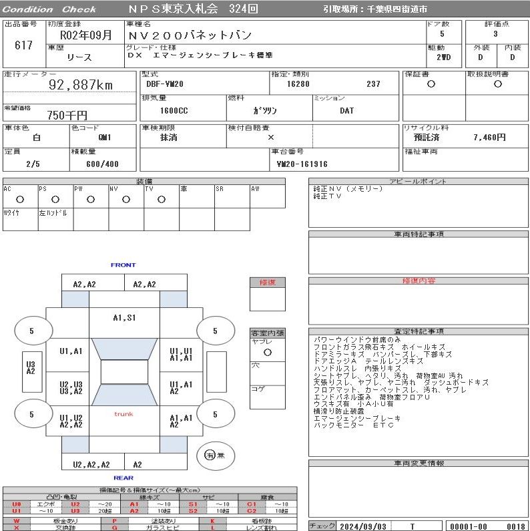Viewport: 530px width, 531px height.
Task: Click the 預託済 recycle status
Action: tap(427, 137)
